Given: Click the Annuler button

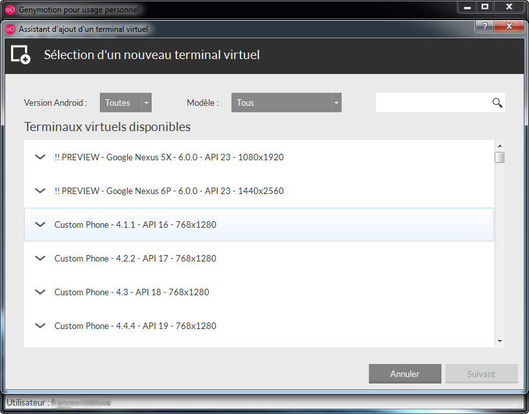Looking at the screenshot, I should pos(405,374).
